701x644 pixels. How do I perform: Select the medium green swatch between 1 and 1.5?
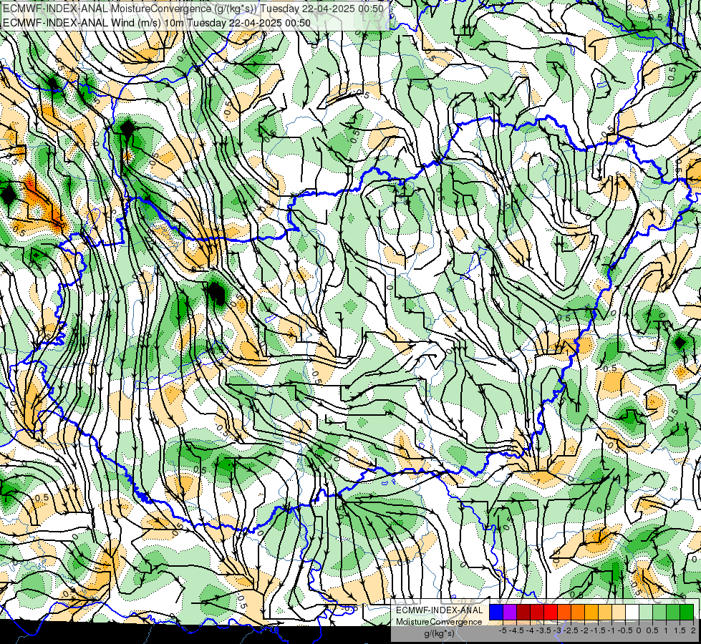tap(673, 613)
